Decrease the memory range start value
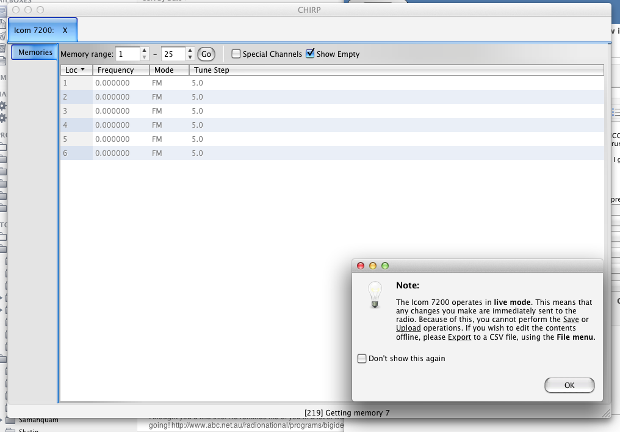Image resolution: width=620 pixels, height=432 pixels. (x=145, y=57)
